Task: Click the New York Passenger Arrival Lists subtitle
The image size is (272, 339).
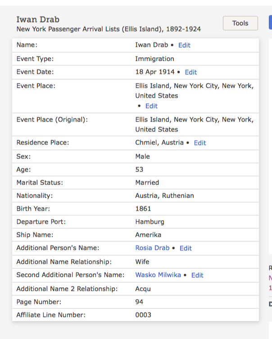Action: tap(109, 29)
